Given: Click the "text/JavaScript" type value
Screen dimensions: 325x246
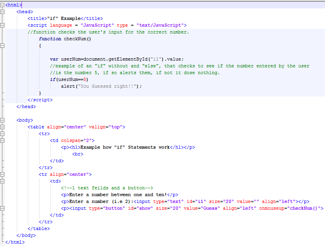Looking at the screenshot, I should [160, 25].
